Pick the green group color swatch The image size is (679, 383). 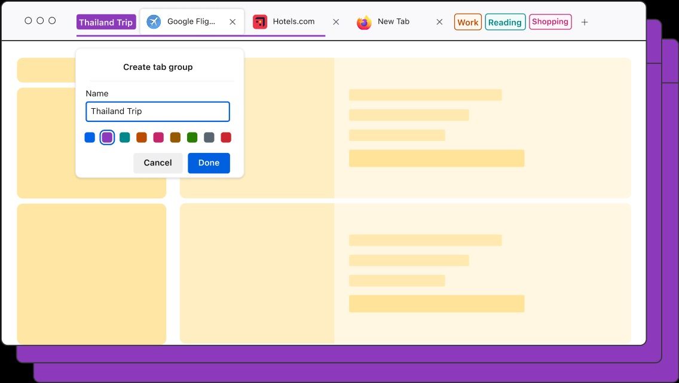[x=192, y=137]
